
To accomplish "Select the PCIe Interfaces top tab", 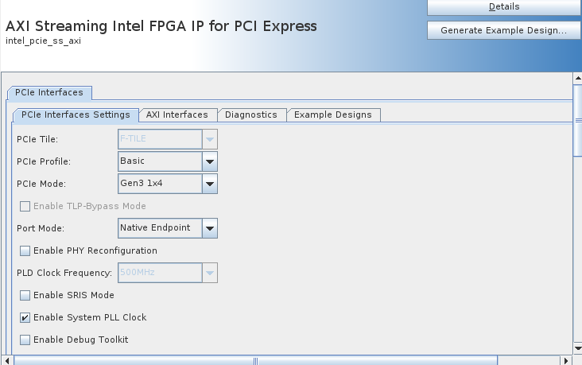I will coord(50,93).
